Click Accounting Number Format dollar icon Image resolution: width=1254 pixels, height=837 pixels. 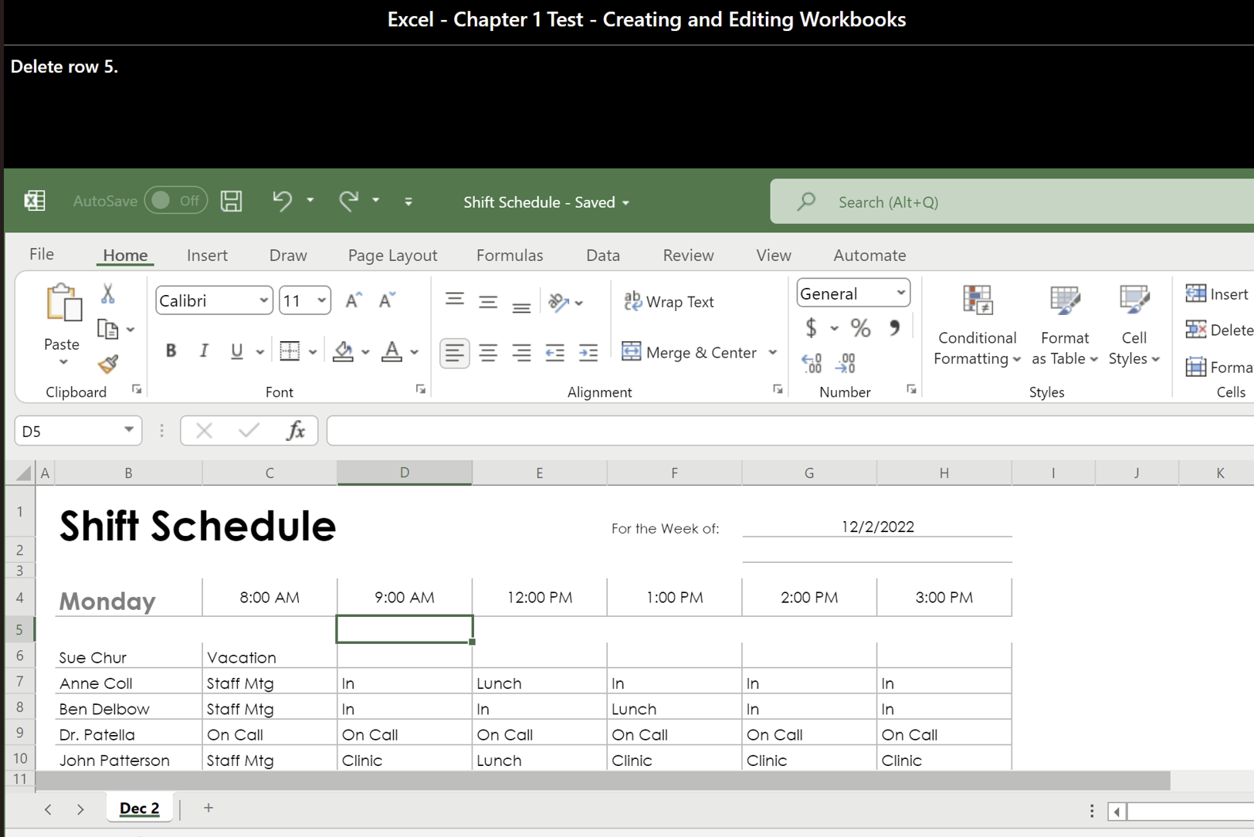point(811,328)
